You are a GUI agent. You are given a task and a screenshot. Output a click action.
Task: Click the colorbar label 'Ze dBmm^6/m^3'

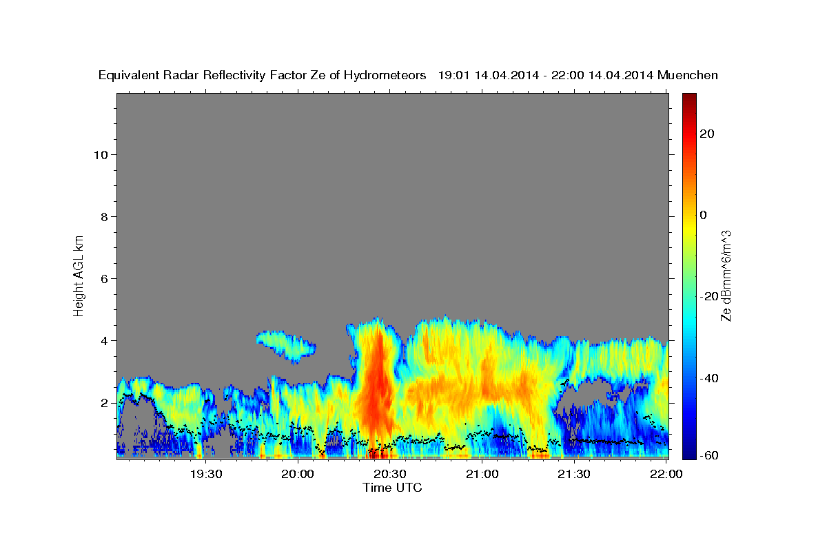pyautogui.click(x=726, y=275)
